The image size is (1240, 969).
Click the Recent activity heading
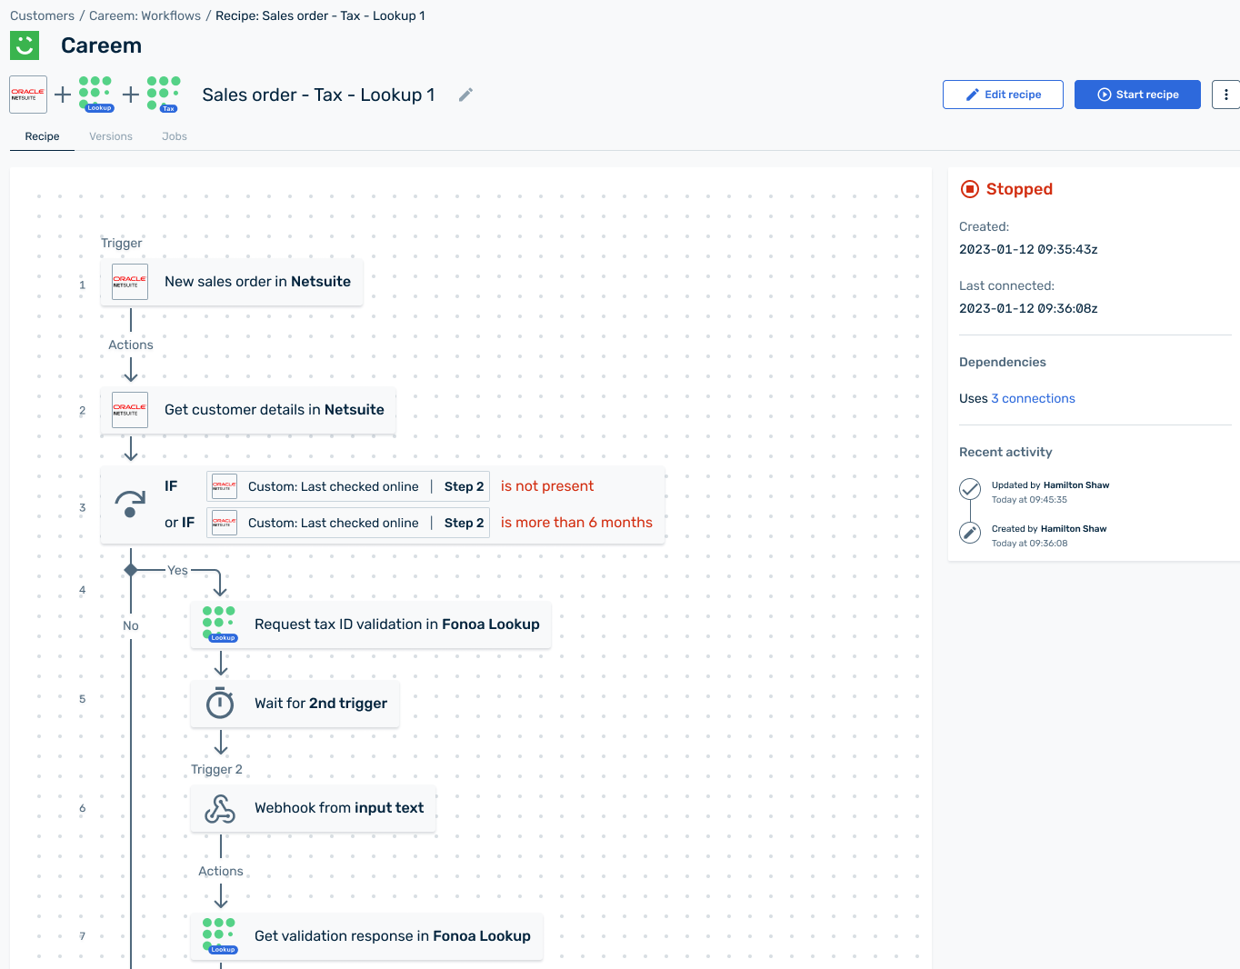click(x=1005, y=452)
